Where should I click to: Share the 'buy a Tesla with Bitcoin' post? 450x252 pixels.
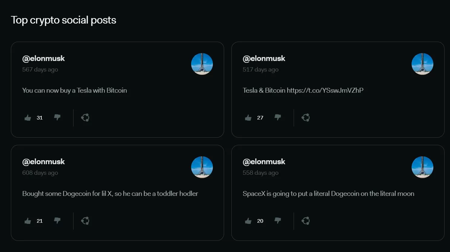pyautogui.click(x=85, y=118)
